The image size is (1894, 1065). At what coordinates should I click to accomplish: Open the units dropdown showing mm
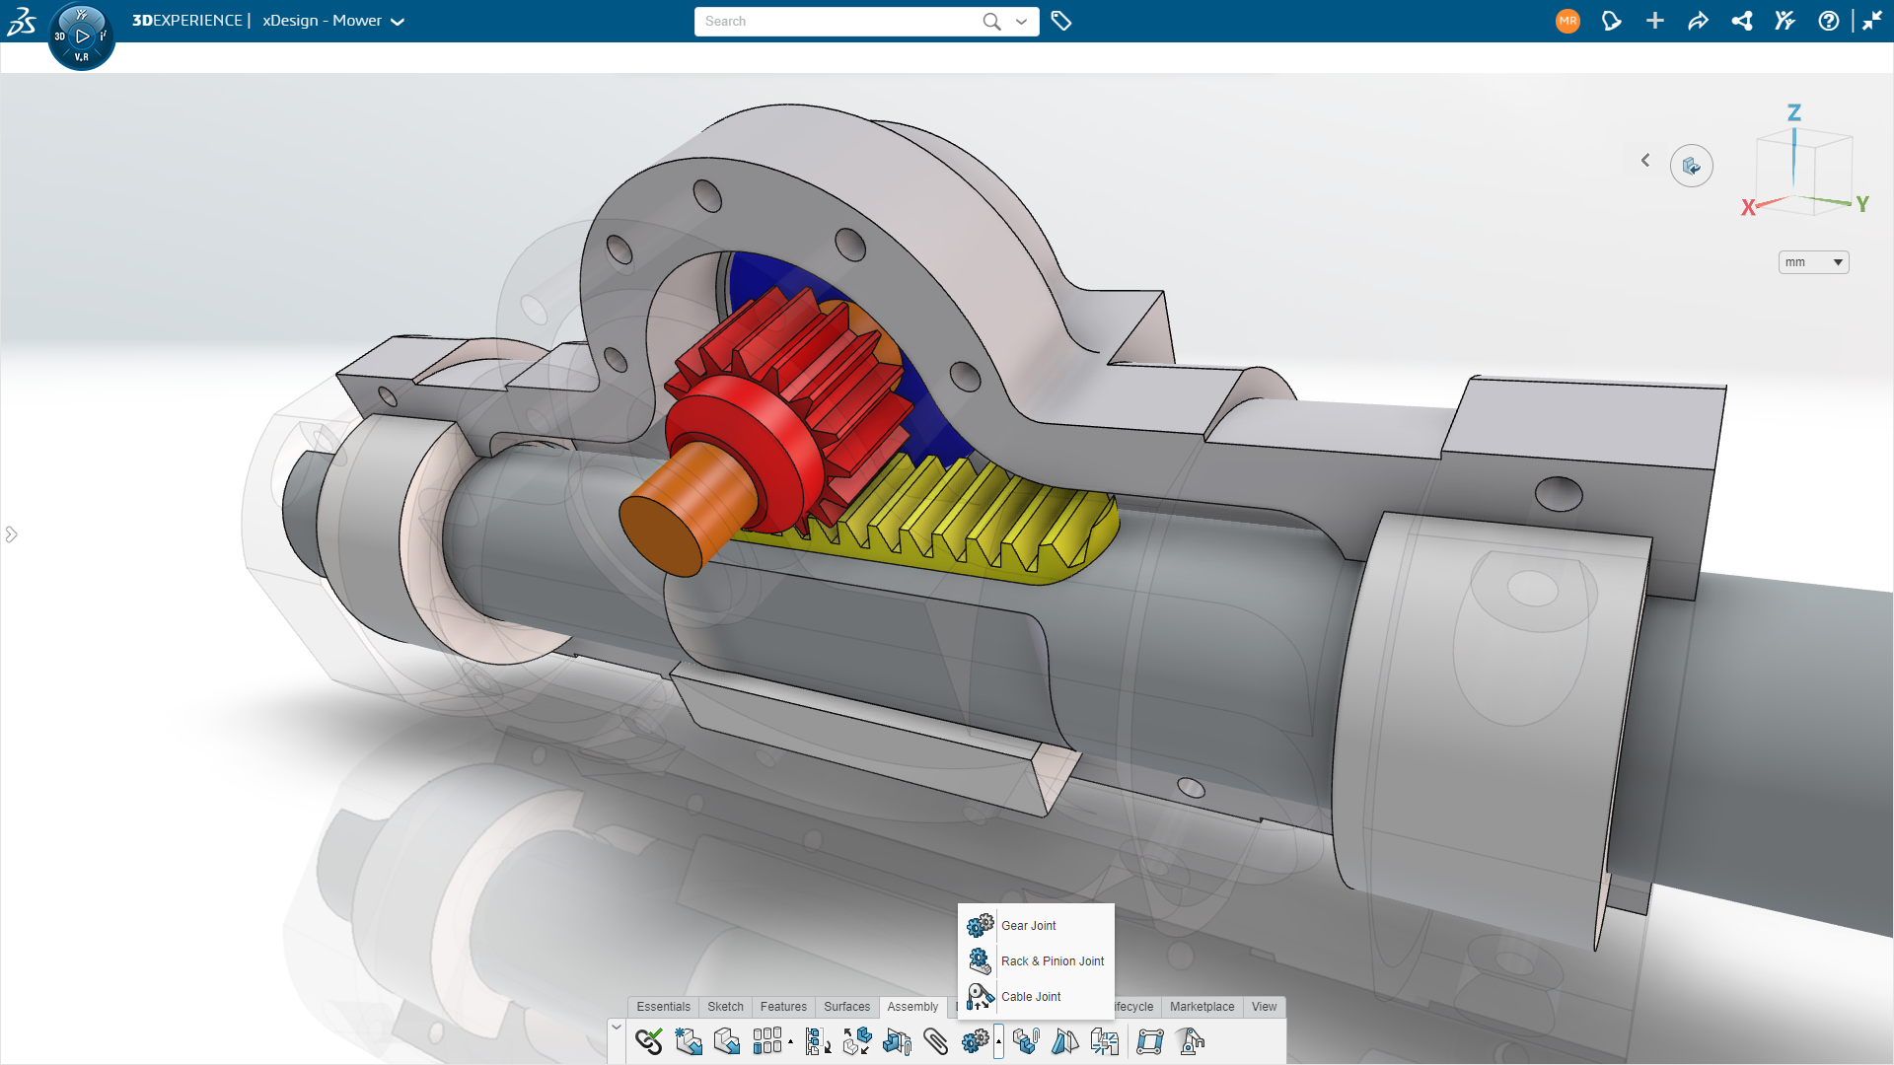pyautogui.click(x=1813, y=261)
